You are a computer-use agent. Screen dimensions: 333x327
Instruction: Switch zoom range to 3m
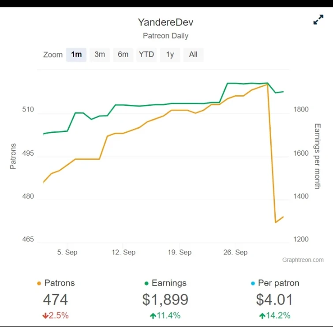coord(100,55)
